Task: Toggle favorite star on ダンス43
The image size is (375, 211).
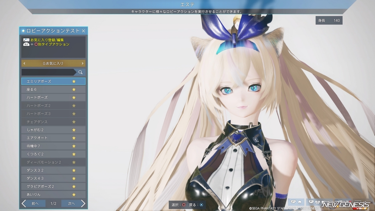Action: pos(74,178)
